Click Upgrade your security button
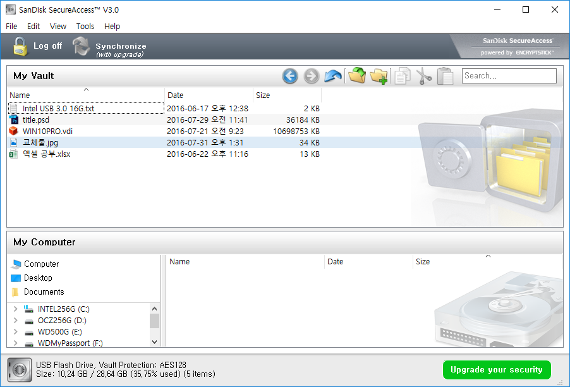Screen dimensions: 570x387 coord(497,369)
